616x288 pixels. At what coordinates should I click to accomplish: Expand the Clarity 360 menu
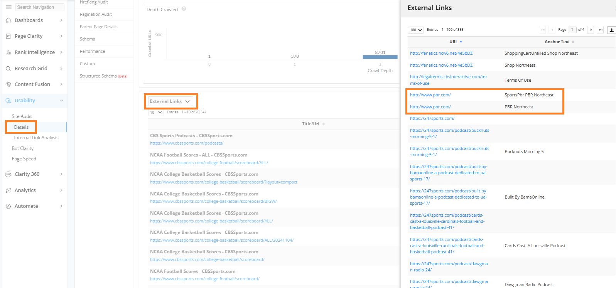click(61, 174)
